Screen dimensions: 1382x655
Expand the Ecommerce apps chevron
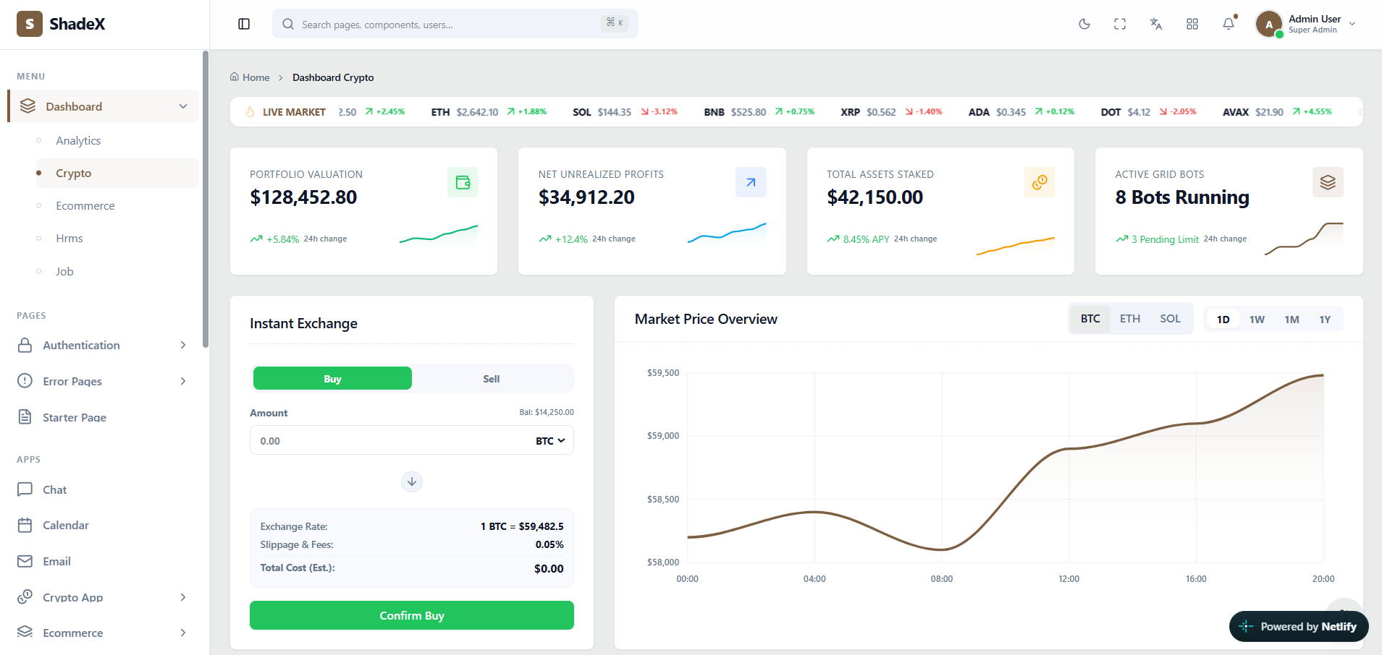pyautogui.click(x=183, y=633)
